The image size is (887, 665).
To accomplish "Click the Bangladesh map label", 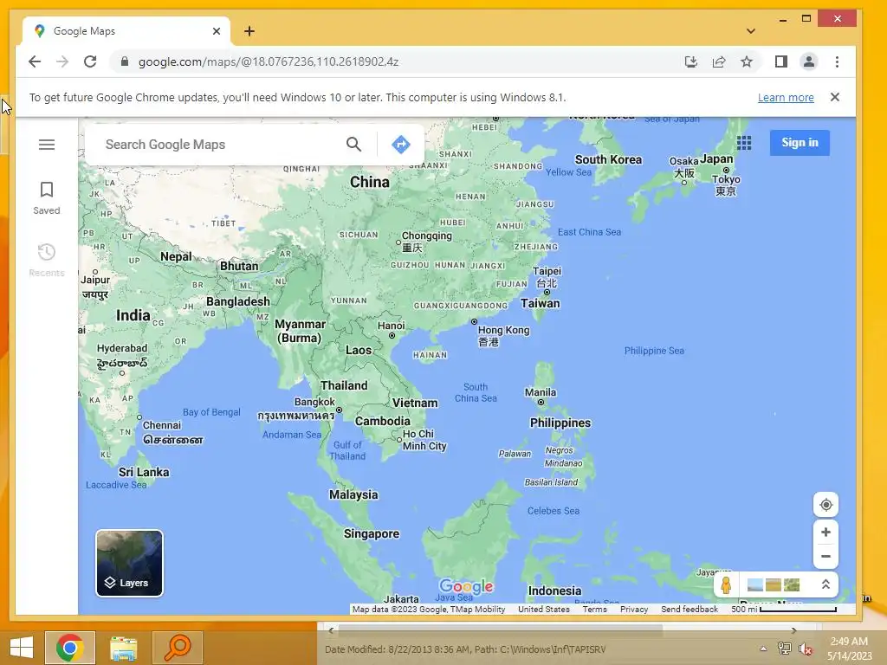I will point(238,301).
